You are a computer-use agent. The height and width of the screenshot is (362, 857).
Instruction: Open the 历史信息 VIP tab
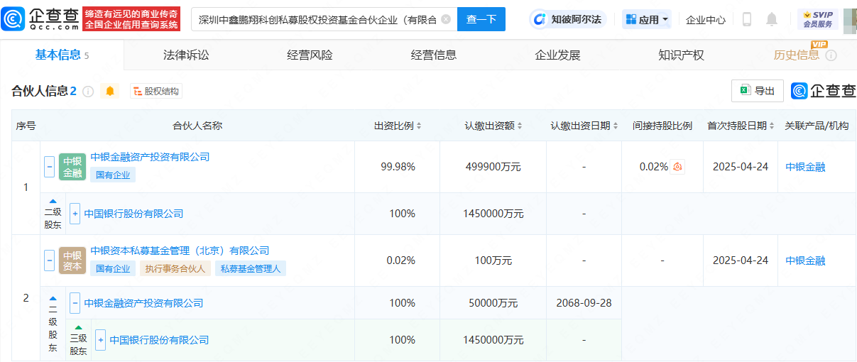tap(797, 55)
